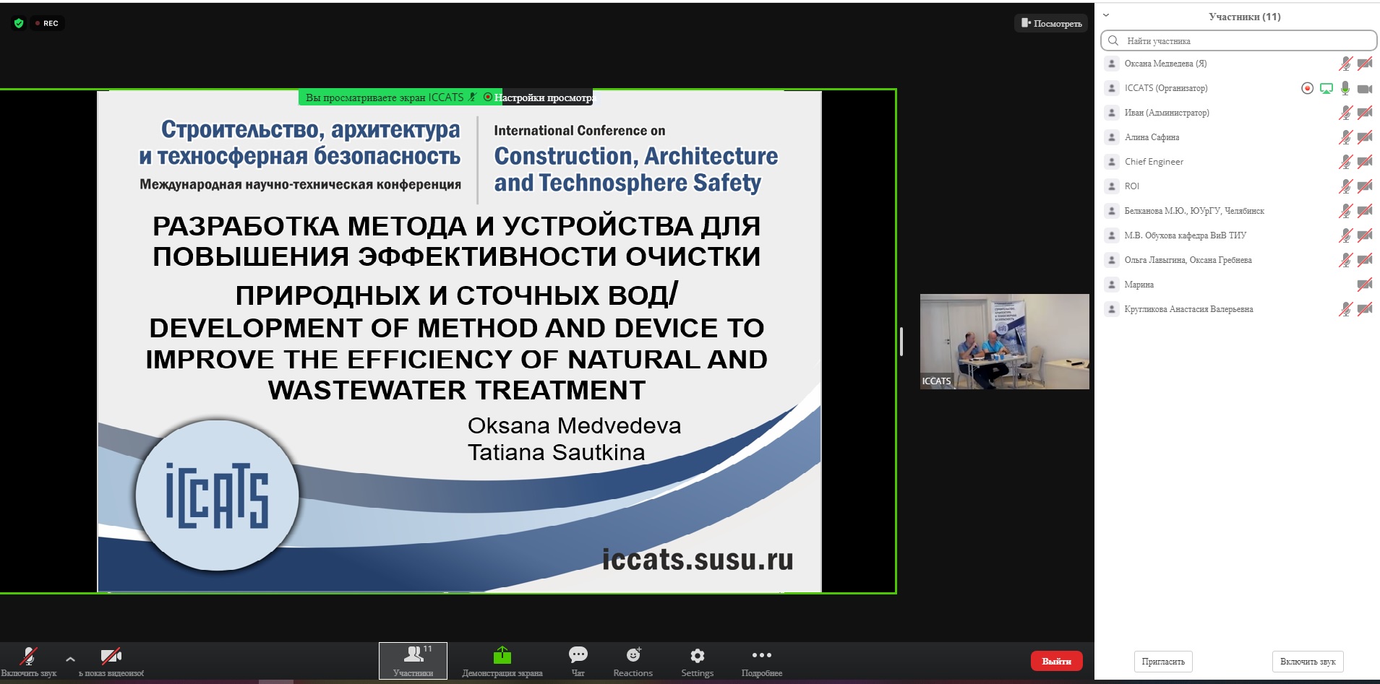
Task: Unmute the microphone in the bottom toolbar
Action: 28,656
